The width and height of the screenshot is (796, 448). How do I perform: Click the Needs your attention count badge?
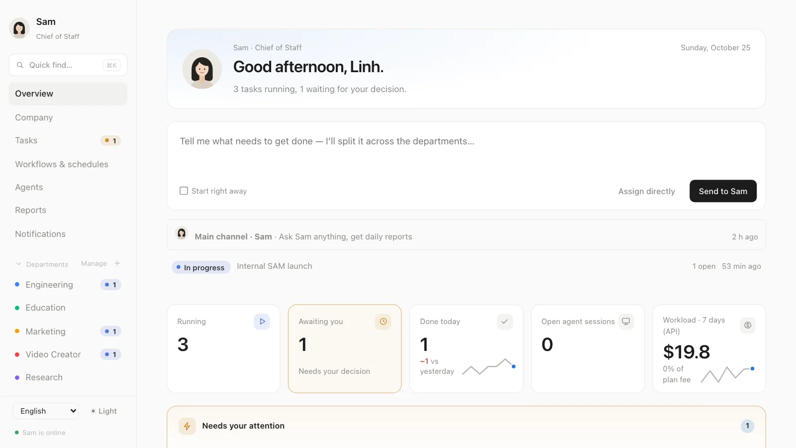coord(747,426)
